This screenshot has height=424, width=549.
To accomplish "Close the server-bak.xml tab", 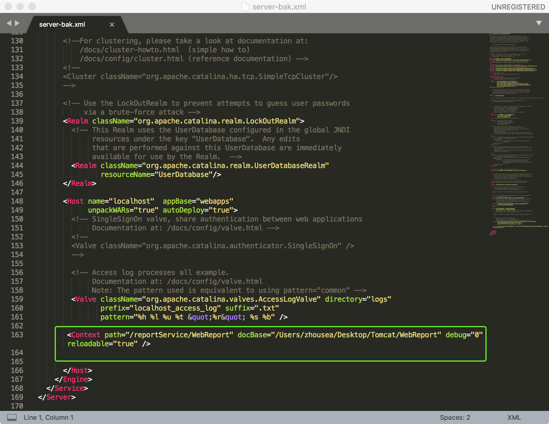I will [112, 25].
